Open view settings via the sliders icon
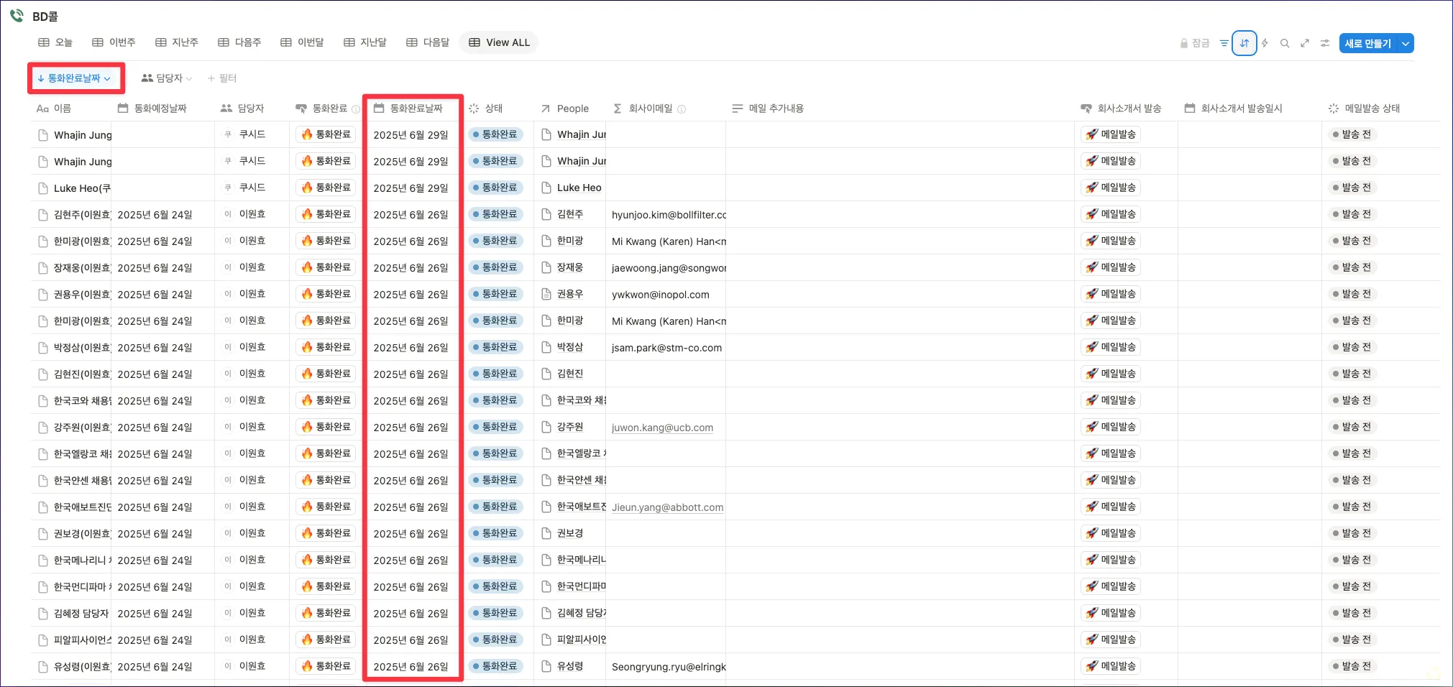The image size is (1453, 687). (1325, 43)
